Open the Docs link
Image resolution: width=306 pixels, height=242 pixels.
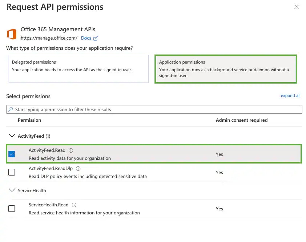click(86, 38)
